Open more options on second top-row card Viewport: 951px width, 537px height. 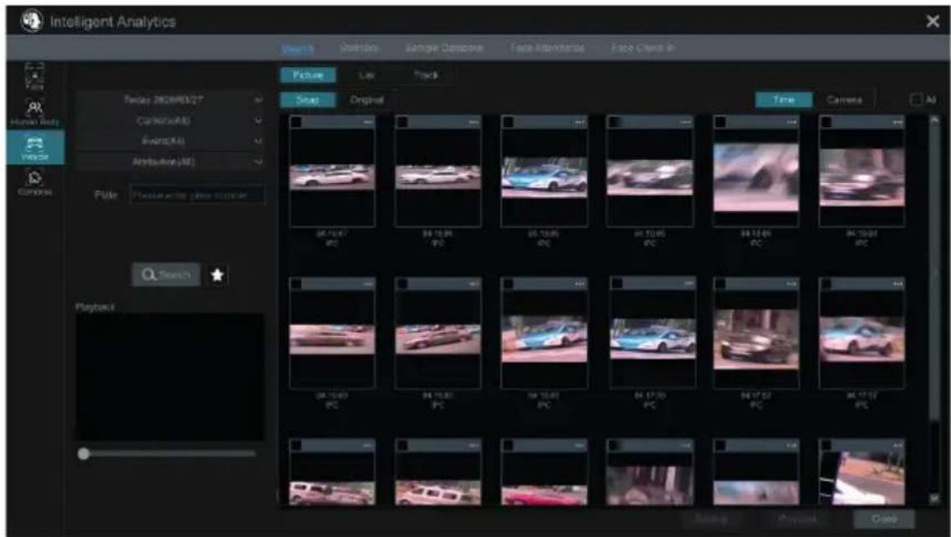473,123
